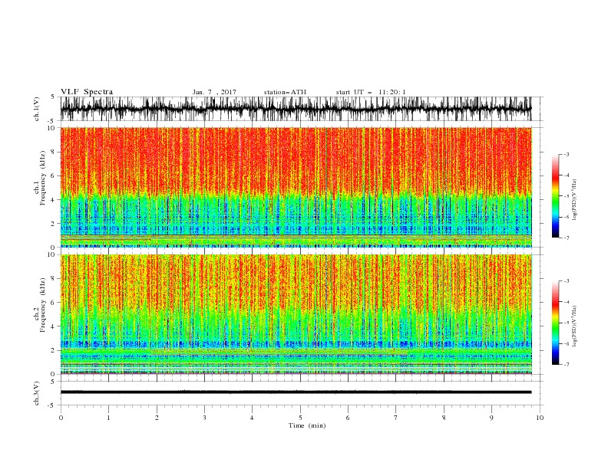
Task: Click the "6" kHz tick label on ch.2 frequency axis
Action: [54, 303]
